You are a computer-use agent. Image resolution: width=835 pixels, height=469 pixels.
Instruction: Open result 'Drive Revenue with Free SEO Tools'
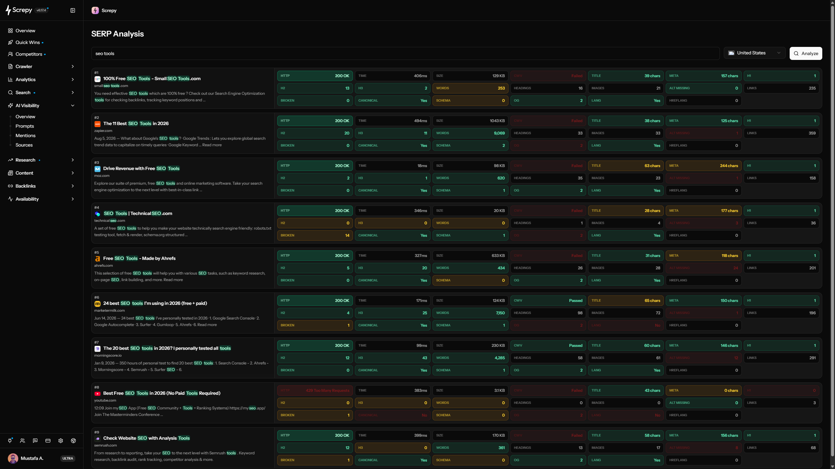142,168
